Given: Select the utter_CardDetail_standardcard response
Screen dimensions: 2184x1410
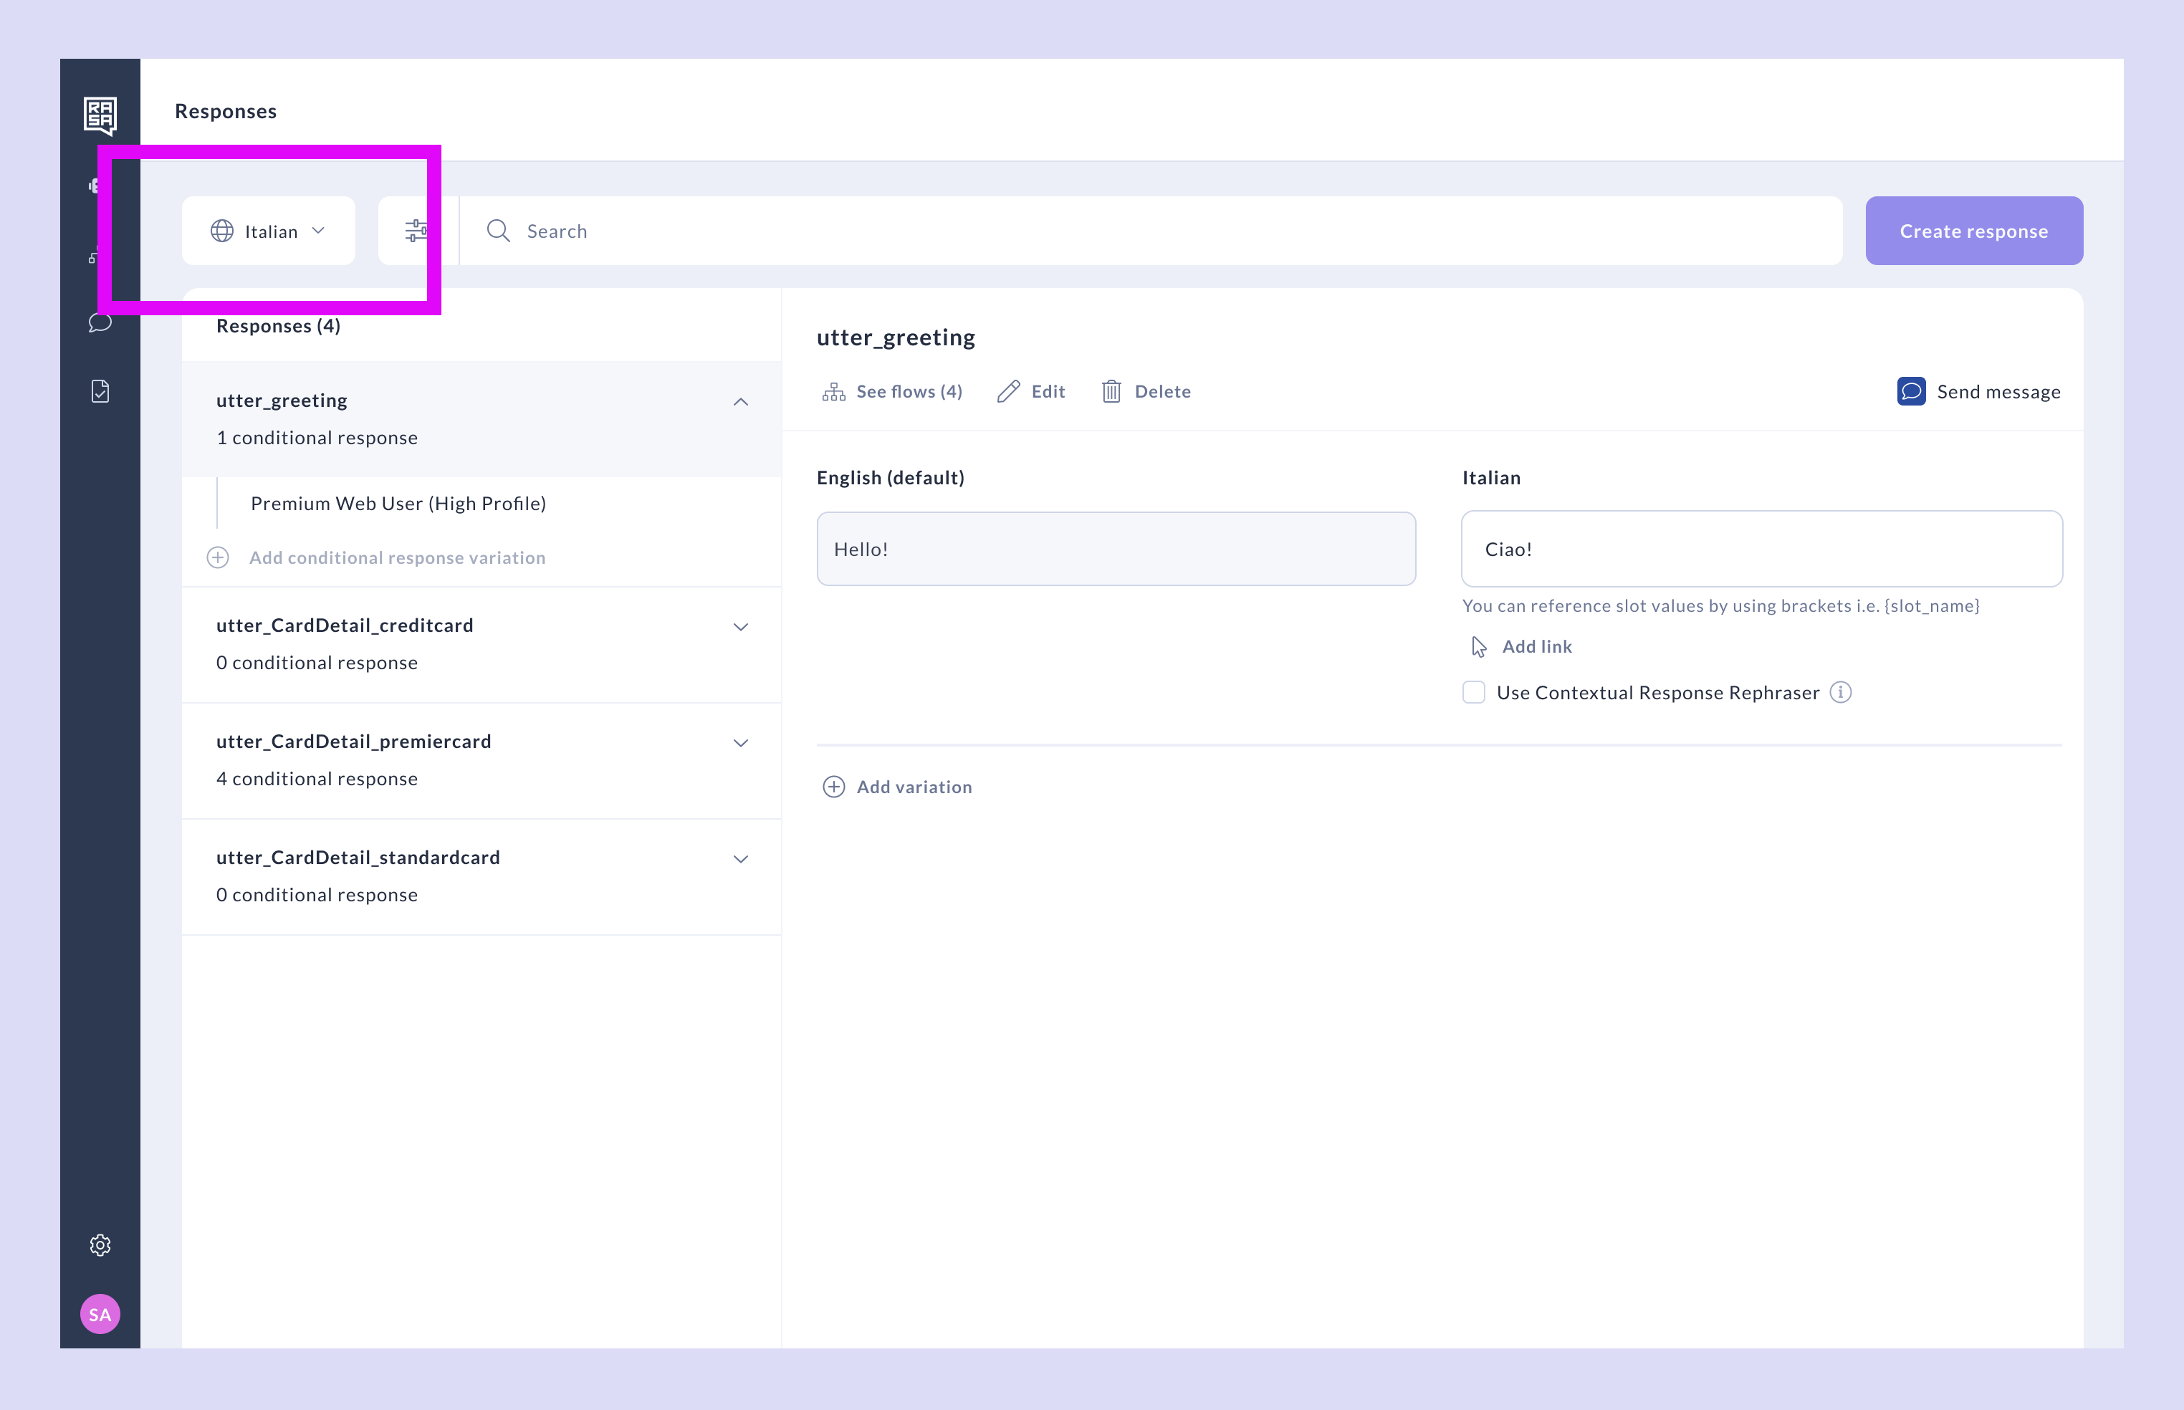Looking at the screenshot, I should point(358,857).
